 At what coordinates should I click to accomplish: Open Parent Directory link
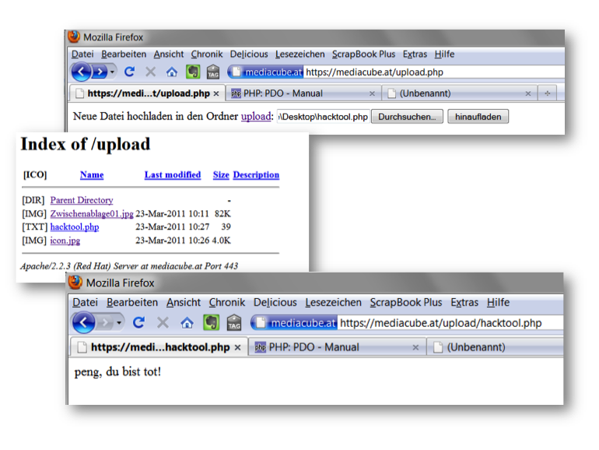point(82,200)
